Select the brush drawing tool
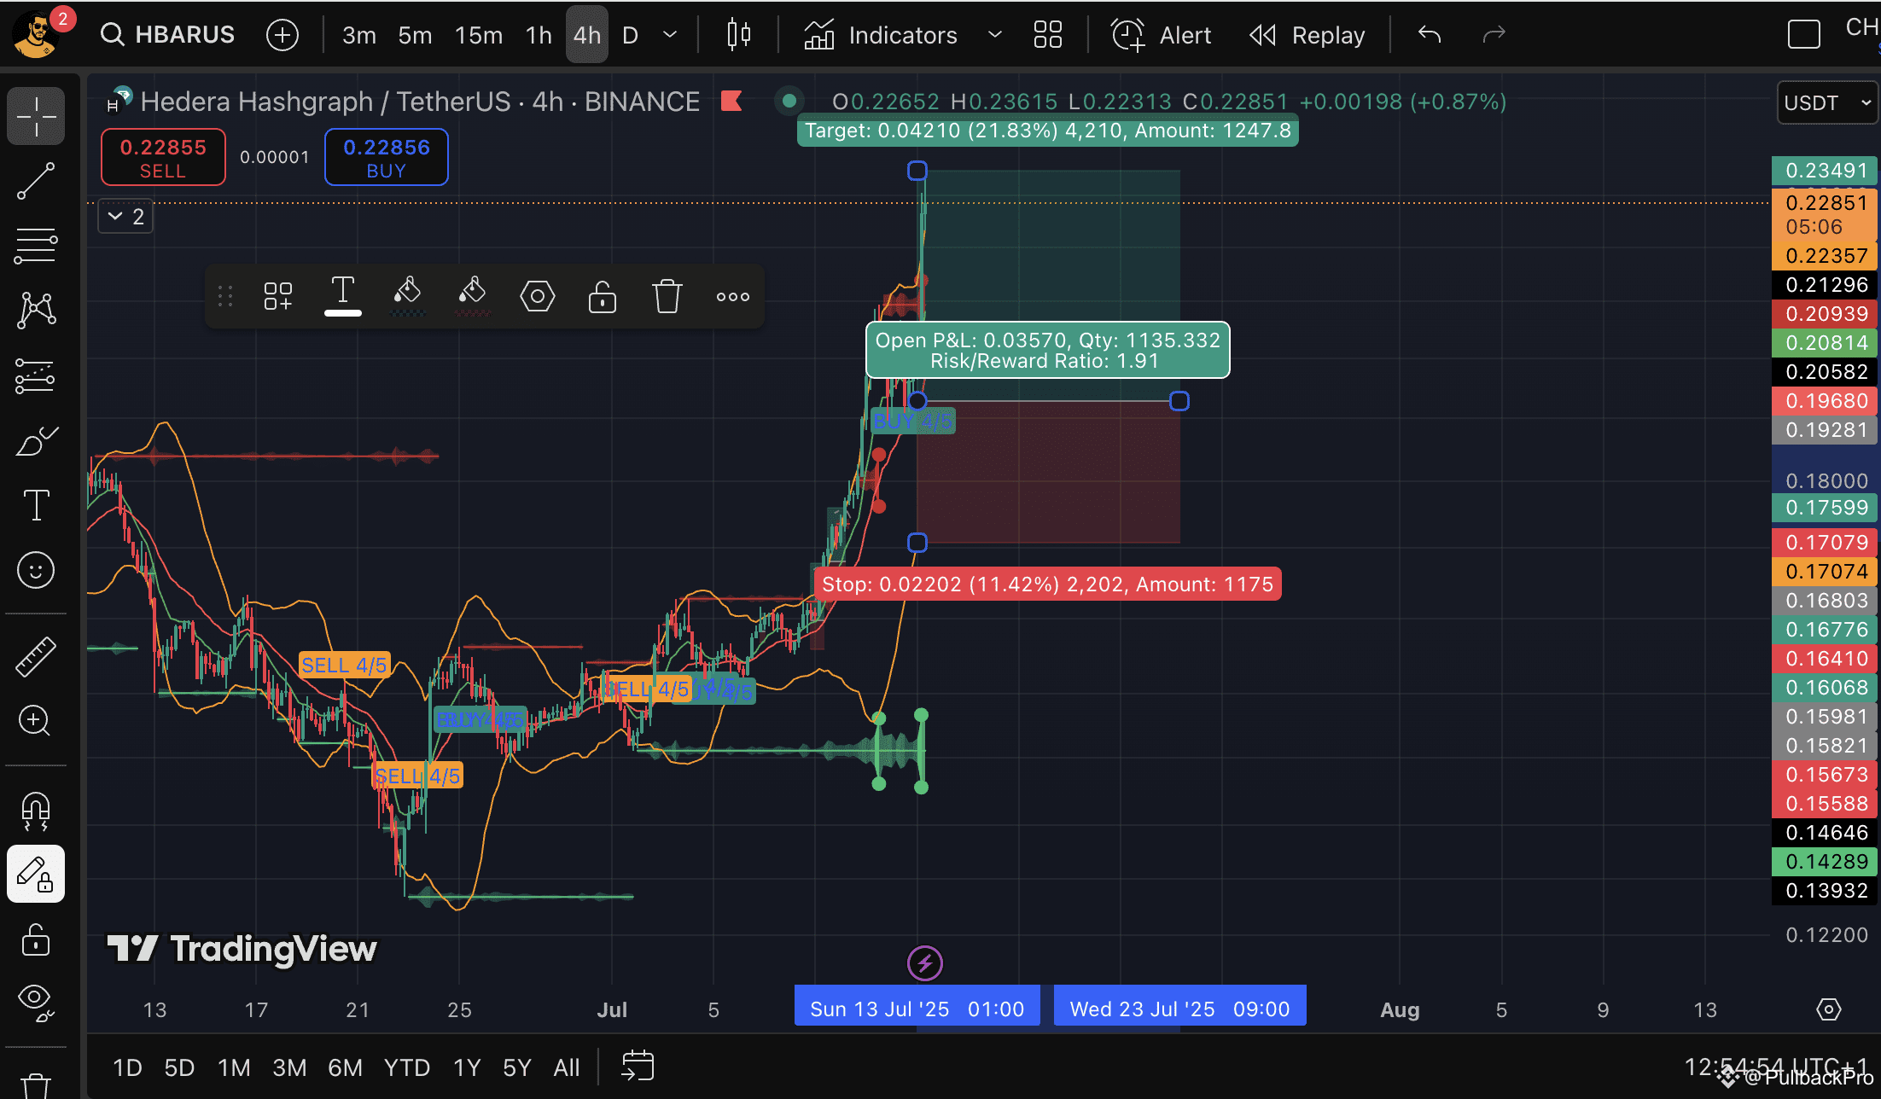 pos(36,440)
